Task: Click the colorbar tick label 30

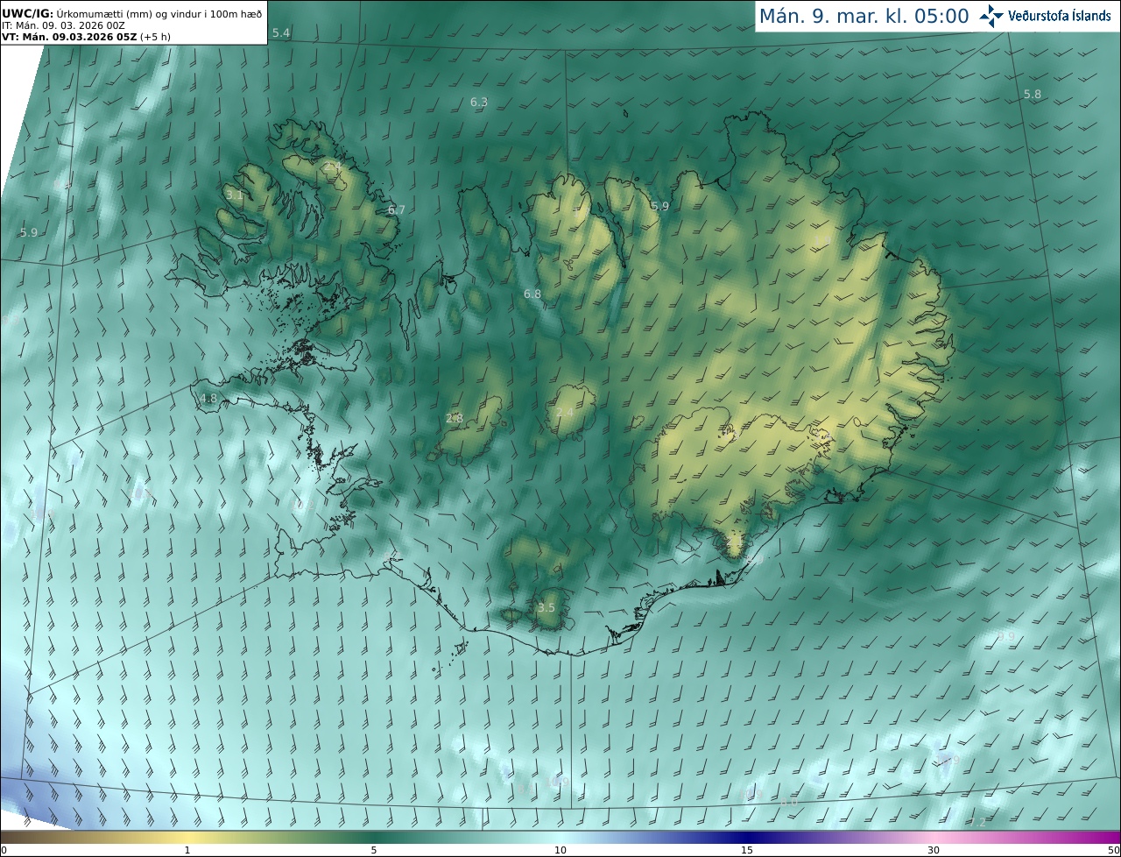Action: point(934,850)
